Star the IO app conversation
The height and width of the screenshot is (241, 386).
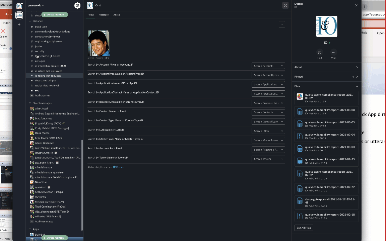click(100, 5)
